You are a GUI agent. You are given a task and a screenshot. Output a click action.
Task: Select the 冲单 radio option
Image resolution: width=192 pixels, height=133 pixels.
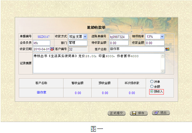pos(152,81)
